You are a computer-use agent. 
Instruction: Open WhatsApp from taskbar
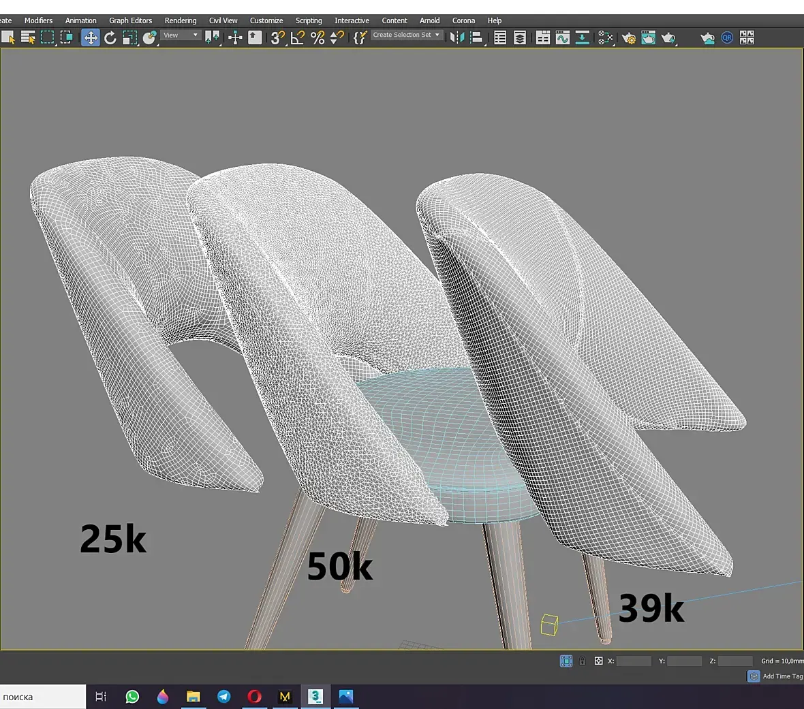[132, 697]
